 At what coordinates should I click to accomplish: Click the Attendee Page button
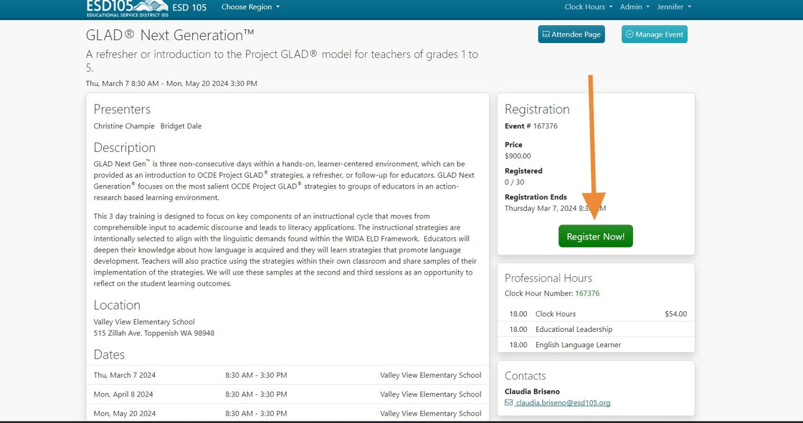tap(571, 34)
